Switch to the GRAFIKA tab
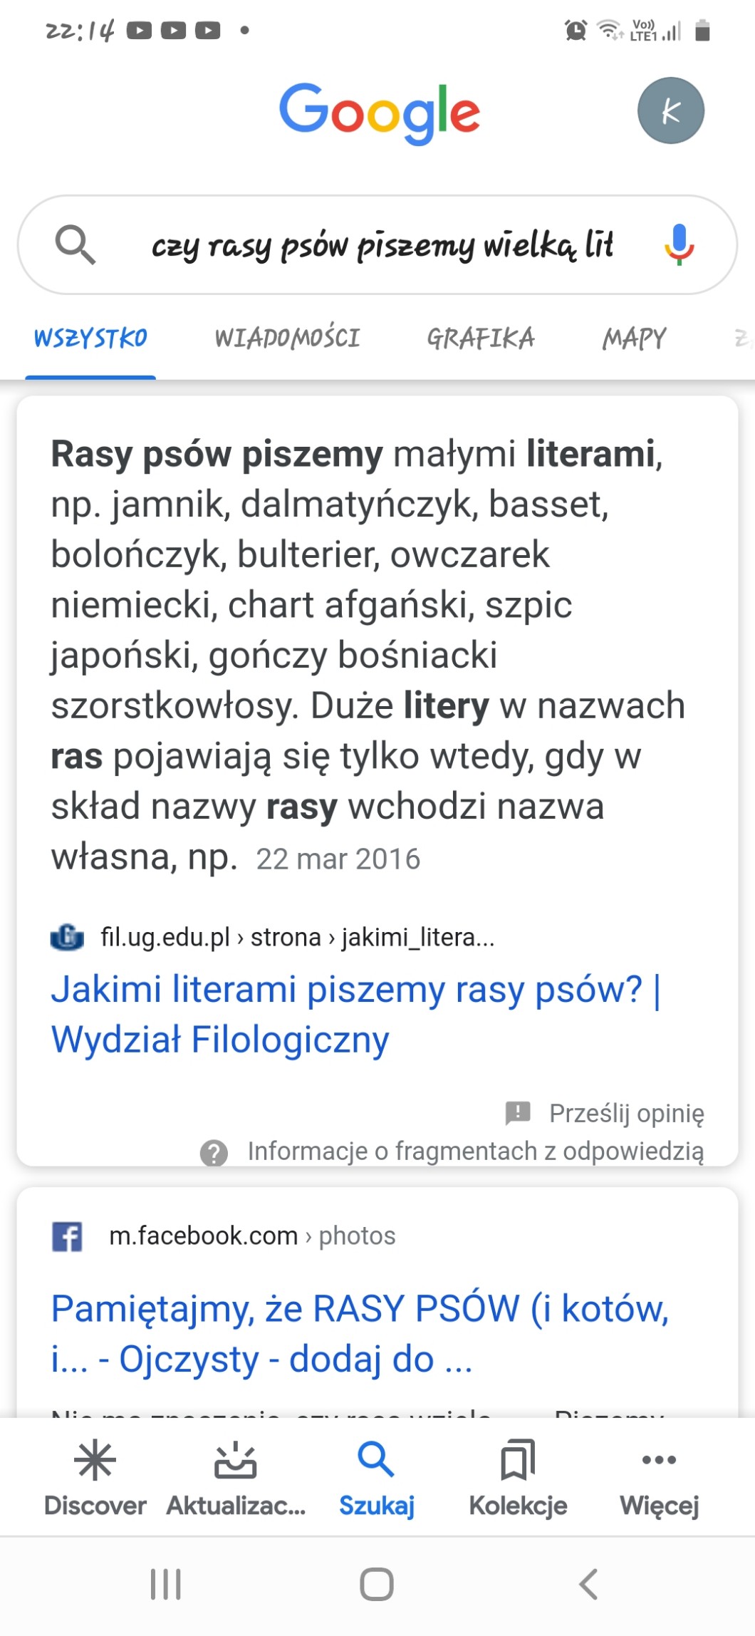Screen dimensions: 755x1636 click(x=480, y=338)
